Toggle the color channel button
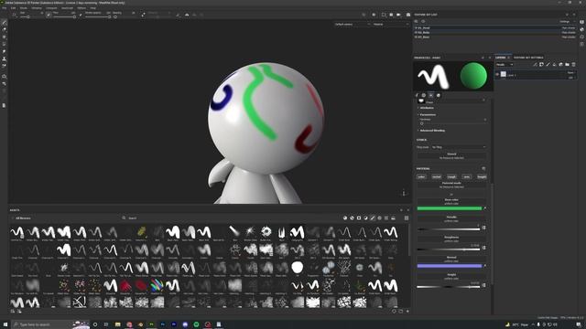This screenshot has height=329, width=586. [421, 176]
